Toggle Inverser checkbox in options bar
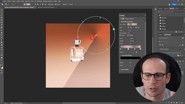The width and height of the screenshot is (185, 104). (x=49, y=4)
